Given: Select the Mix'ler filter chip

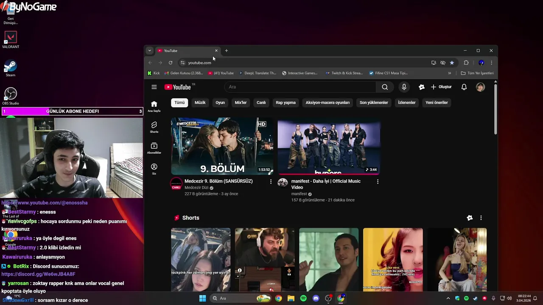Looking at the screenshot, I should pyautogui.click(x=241, y=103).
